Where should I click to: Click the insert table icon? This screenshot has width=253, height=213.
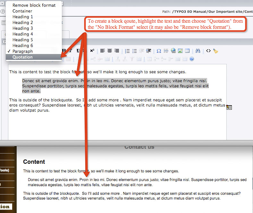[187, 51]
